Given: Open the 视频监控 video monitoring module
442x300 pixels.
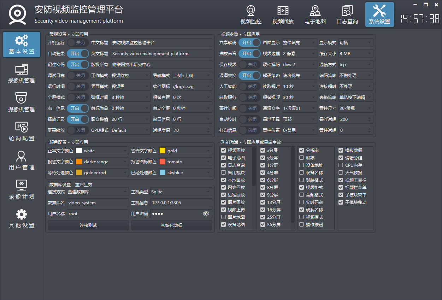Looking at the screenshot, I should [x=251, y=15].
